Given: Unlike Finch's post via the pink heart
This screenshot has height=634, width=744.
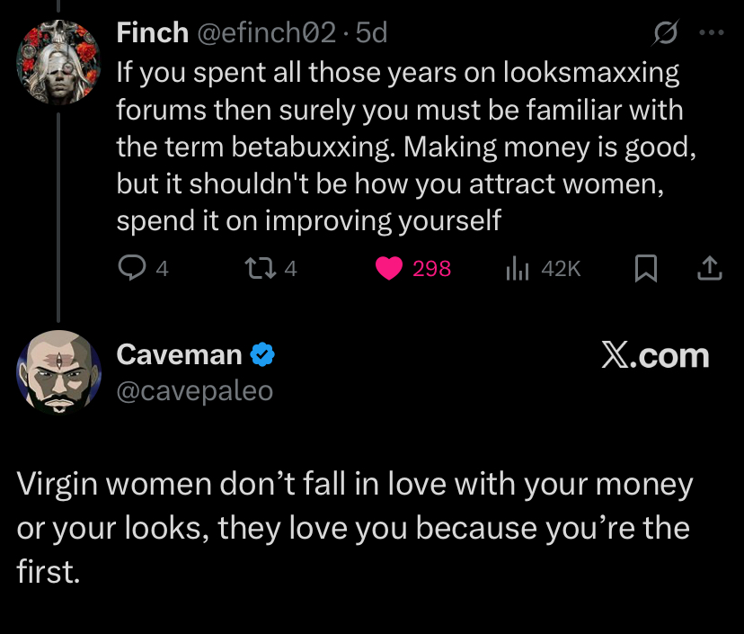Looking at the screenshot, I should (388, 268).
